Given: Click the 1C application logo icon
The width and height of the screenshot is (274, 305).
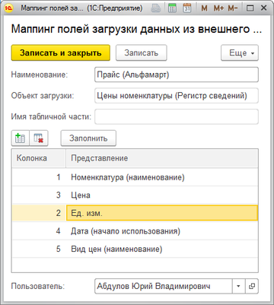Looking at the screenshot, I should click(9, 8).
